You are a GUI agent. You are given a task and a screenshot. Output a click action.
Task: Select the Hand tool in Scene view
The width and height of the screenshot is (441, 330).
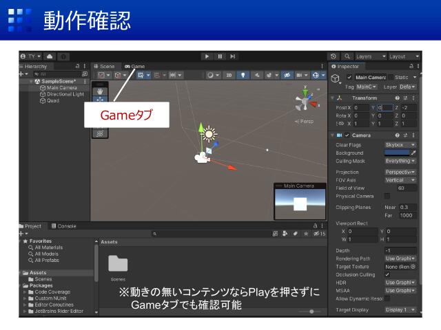(x=101, y=90)
